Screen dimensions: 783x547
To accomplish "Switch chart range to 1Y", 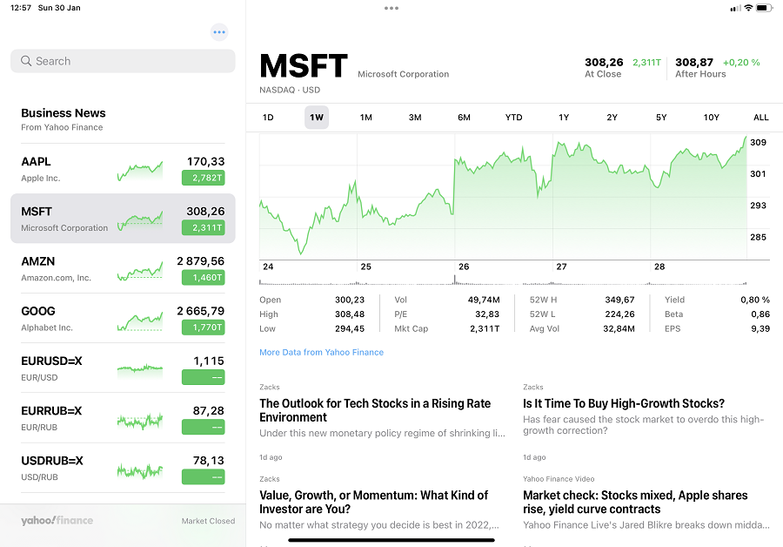I will (564, 118).
